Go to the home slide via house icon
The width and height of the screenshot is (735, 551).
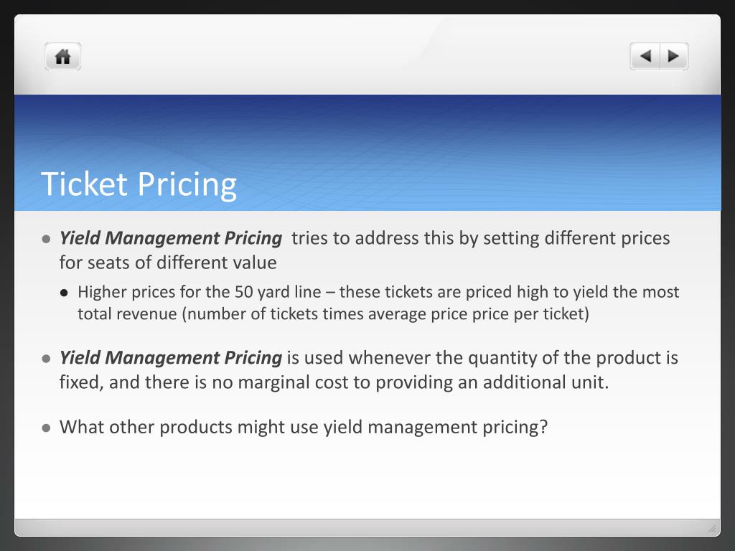[63, 57]
